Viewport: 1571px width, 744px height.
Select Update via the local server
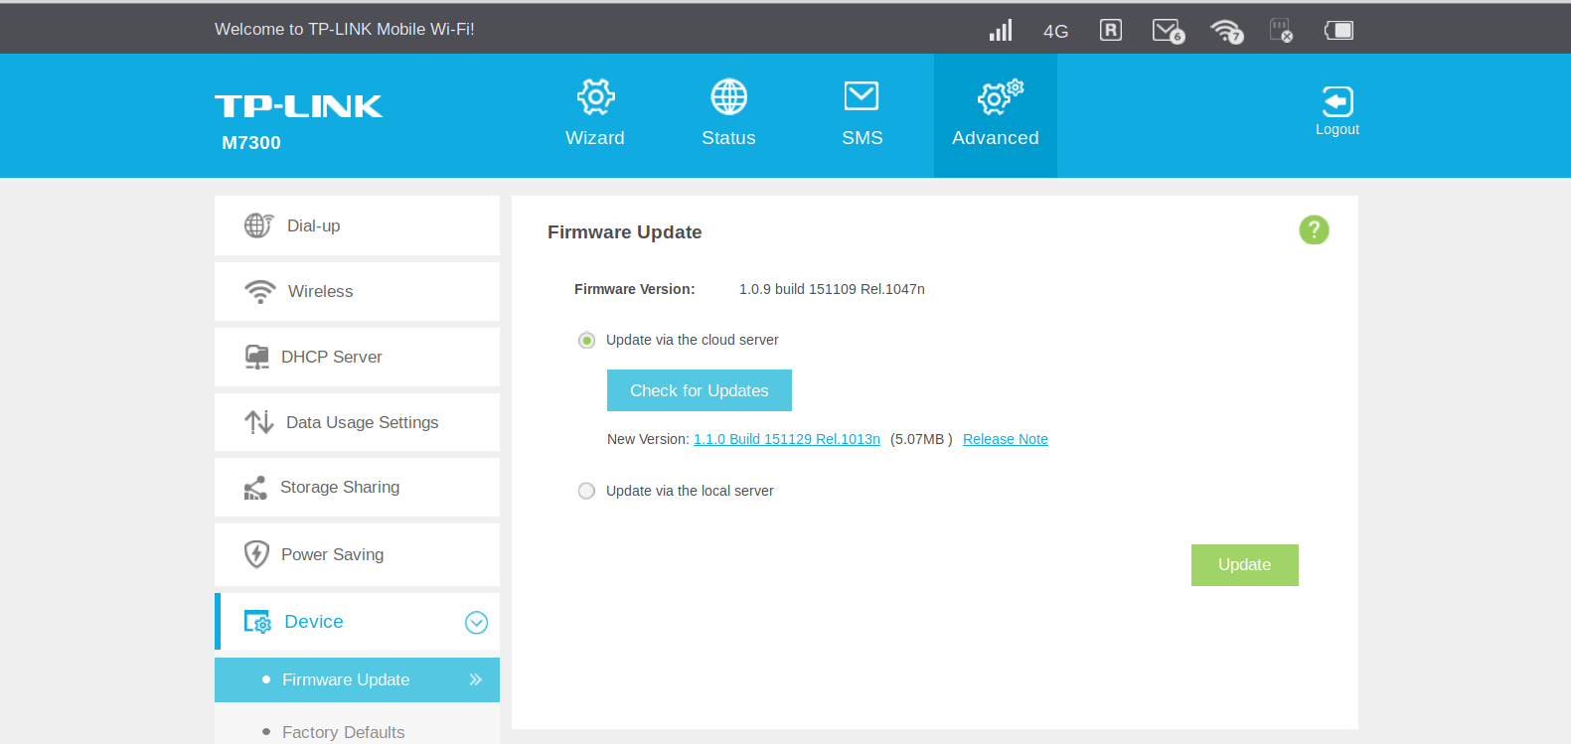586,491
